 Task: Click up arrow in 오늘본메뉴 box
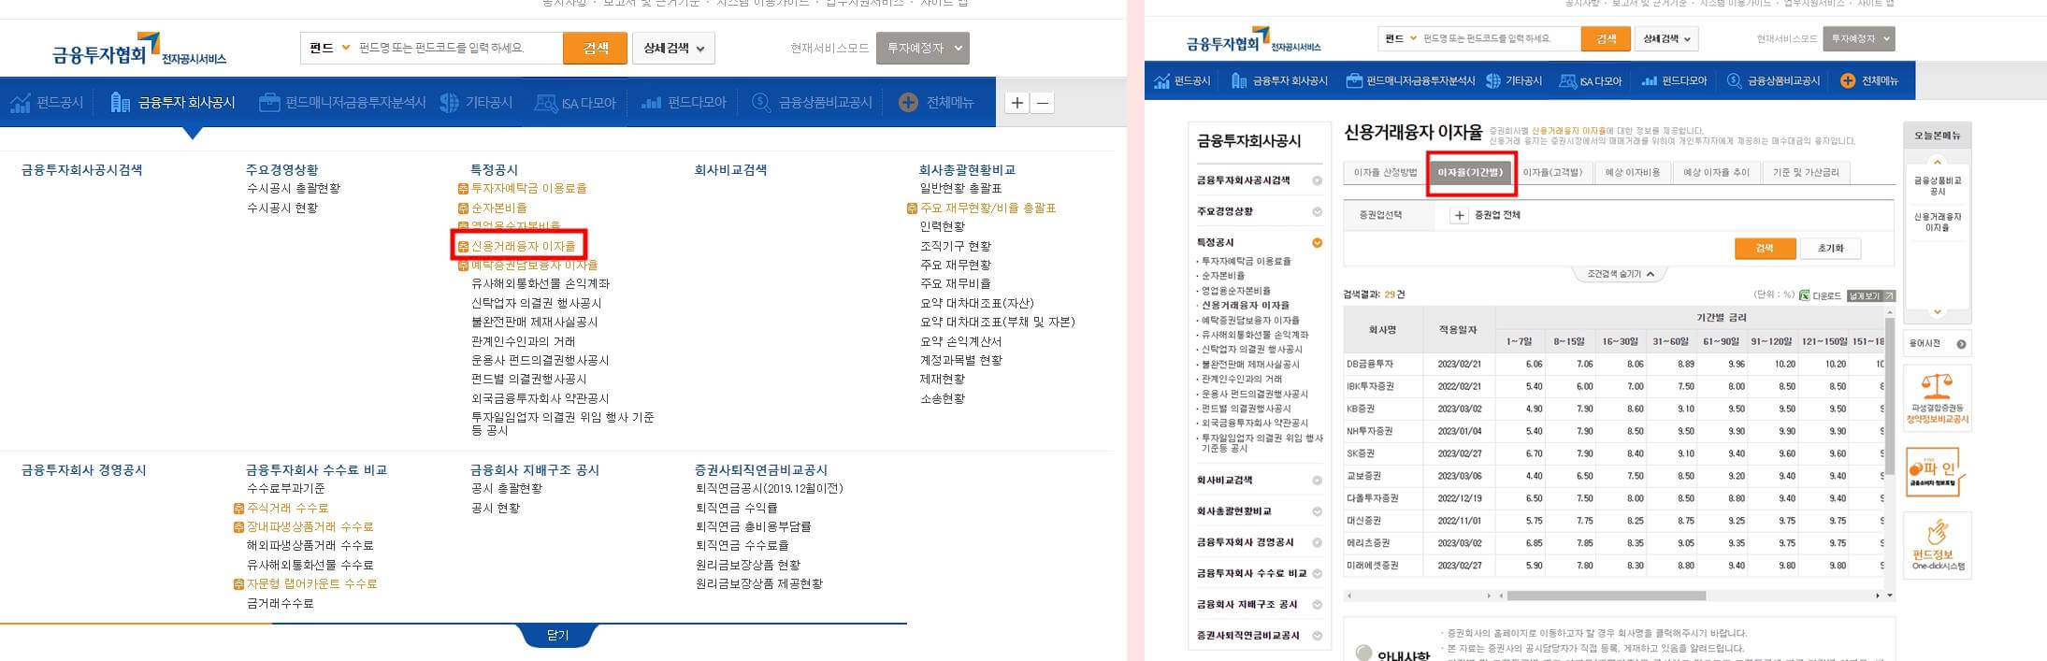(1937, 161)
